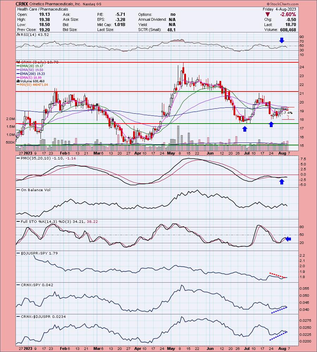
Task: Select the High price value 19.38
Action: (44, 19)
